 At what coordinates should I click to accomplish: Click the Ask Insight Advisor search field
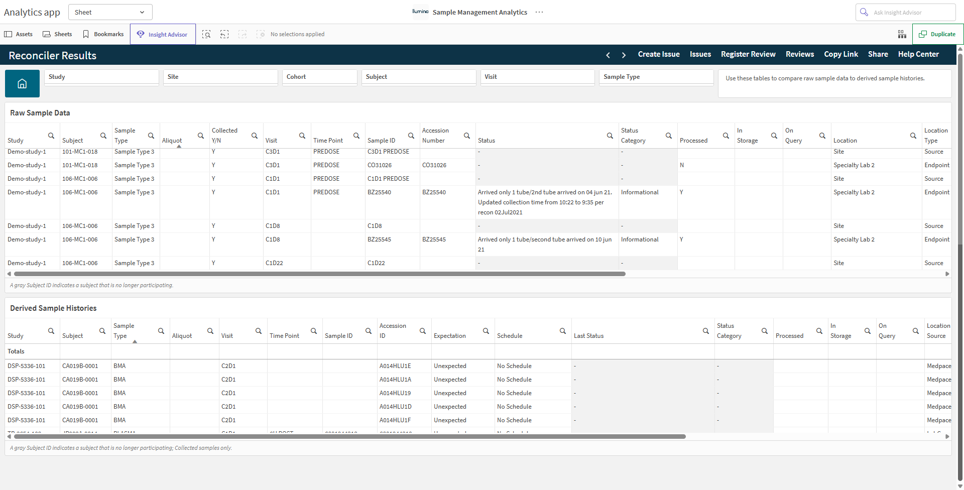(905, 12)
